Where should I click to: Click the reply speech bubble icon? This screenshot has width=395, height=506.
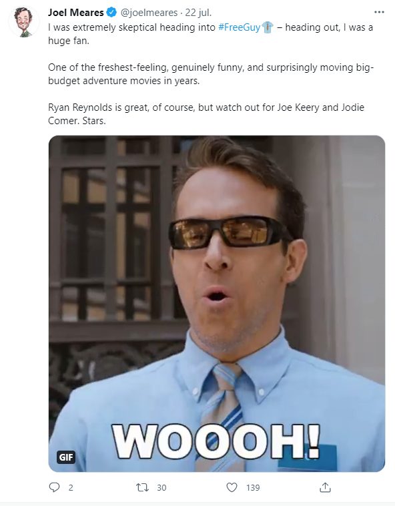coord(54,487)
